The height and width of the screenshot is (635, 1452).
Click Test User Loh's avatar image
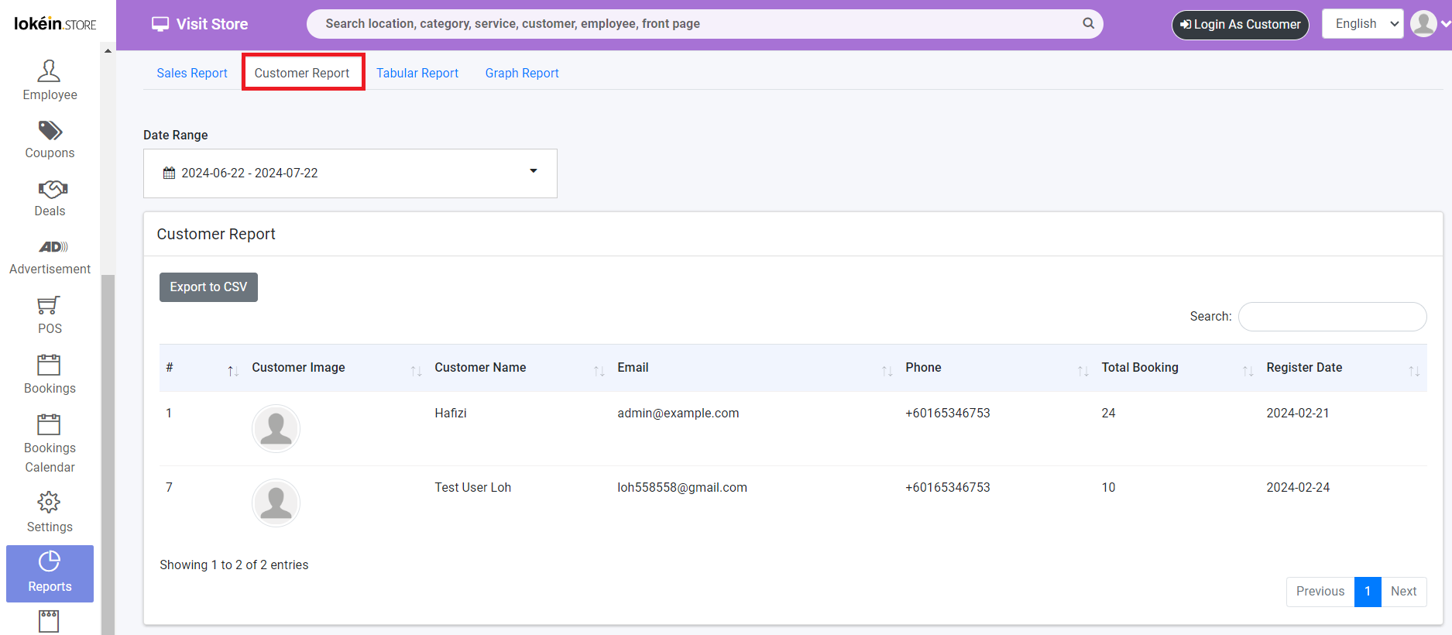click(276, 503)
